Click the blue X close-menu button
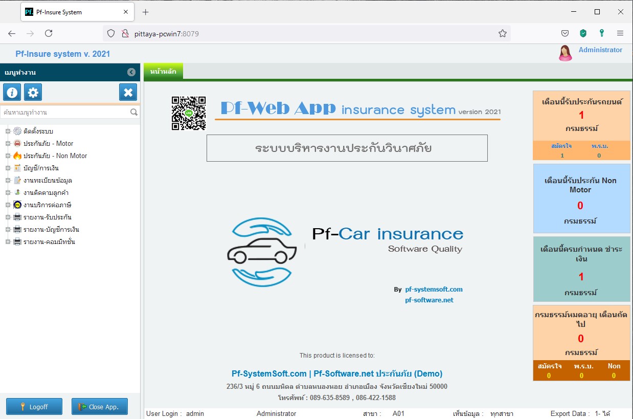Viewport: 633px width, 419px height. click(x=128, y=93)
